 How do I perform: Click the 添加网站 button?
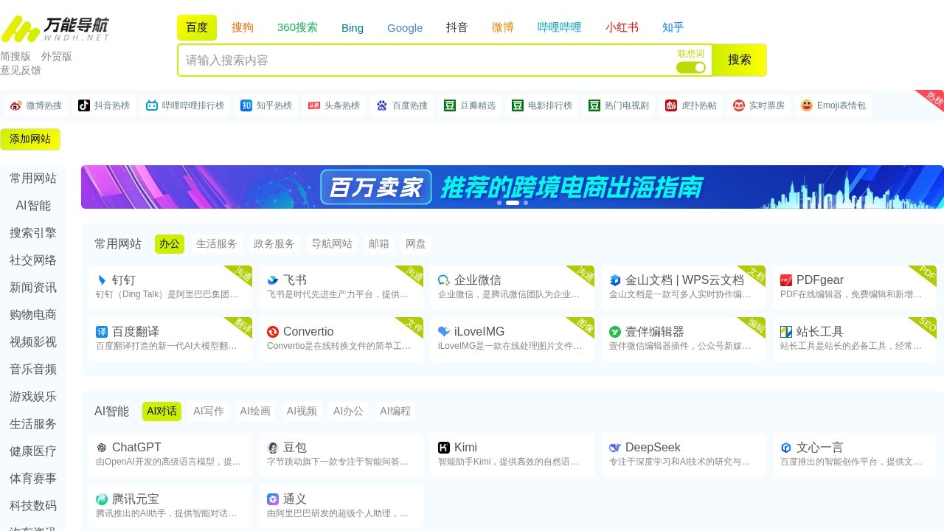click(30, 139)
